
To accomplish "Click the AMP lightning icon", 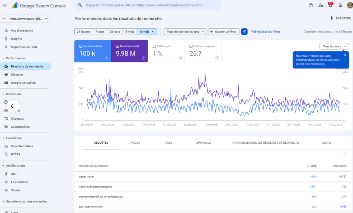I will click(x=6, y=174).
